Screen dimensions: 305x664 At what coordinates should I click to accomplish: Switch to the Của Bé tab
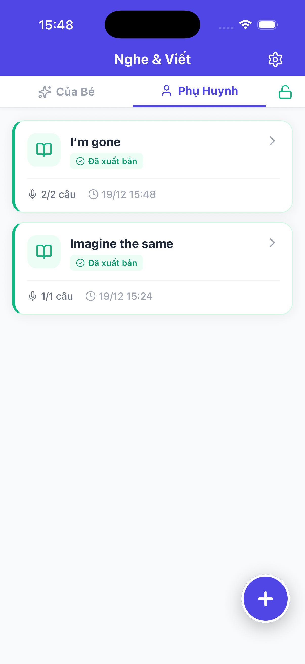67,92
